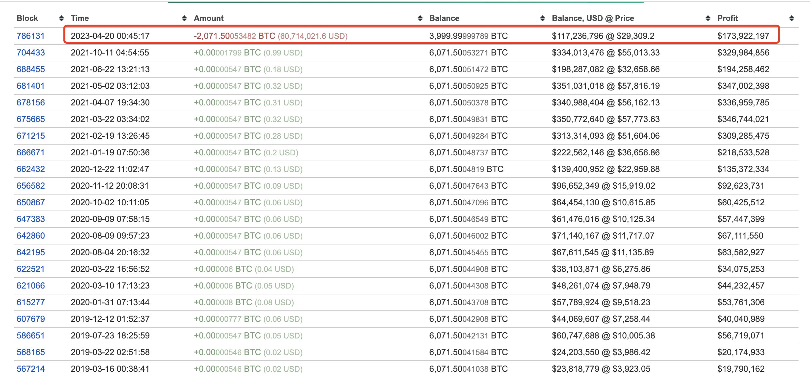810x376 pixels.
Task: Open block 688455 link
Action: [31, 69]
